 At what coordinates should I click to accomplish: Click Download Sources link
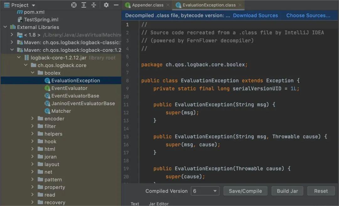click(255, 15)
